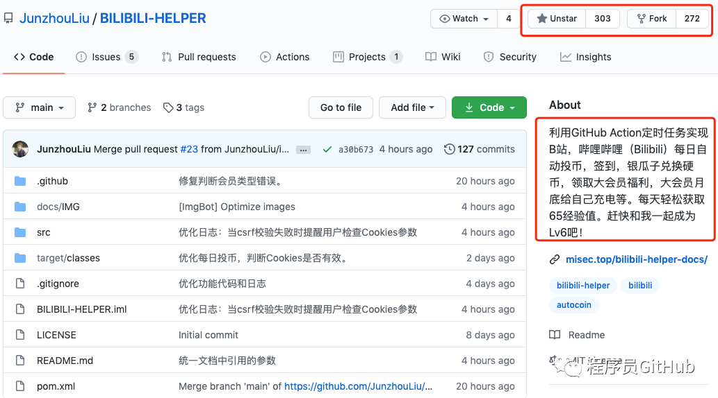Click the Go to file button
The width and height of the screenshot is (718, 398).
pyautogui.click(x=341, y=108)
